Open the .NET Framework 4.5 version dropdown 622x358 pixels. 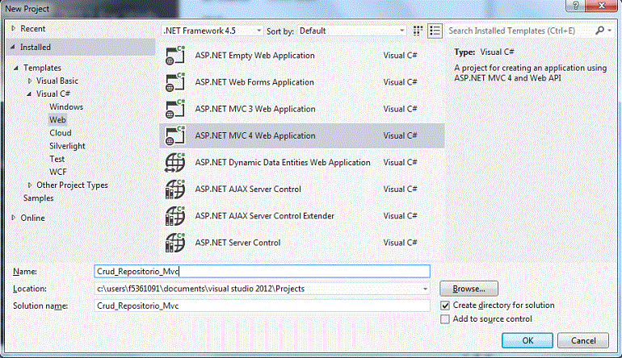coord(212,31)
